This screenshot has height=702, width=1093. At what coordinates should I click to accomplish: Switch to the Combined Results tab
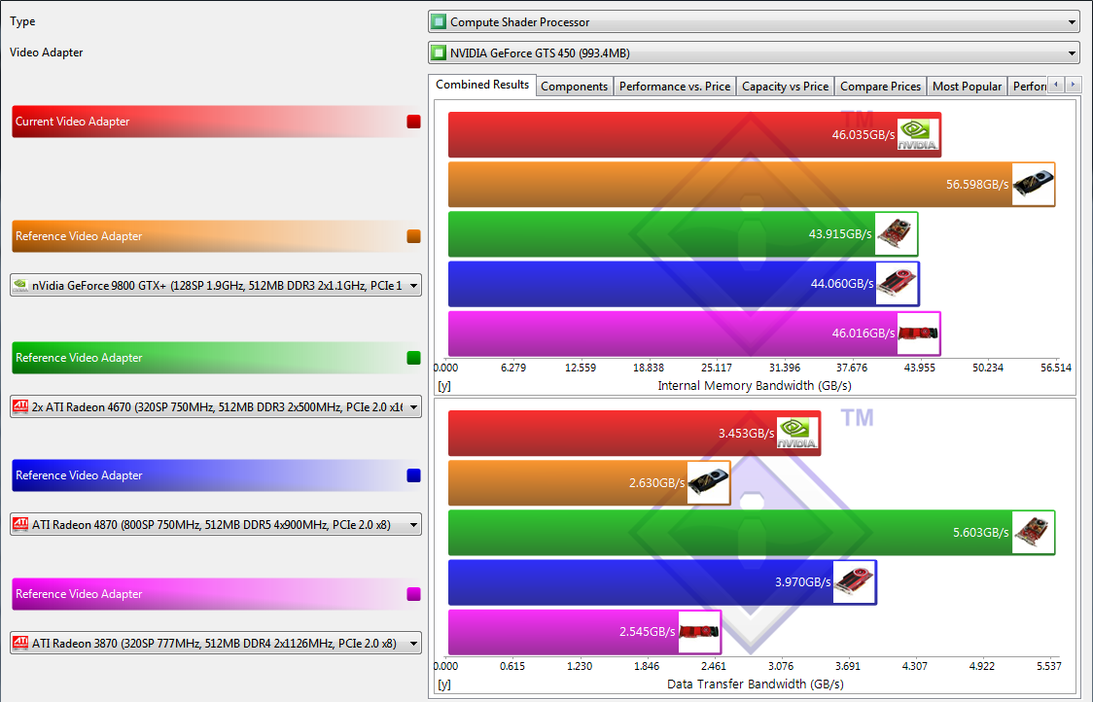[482, 85]
